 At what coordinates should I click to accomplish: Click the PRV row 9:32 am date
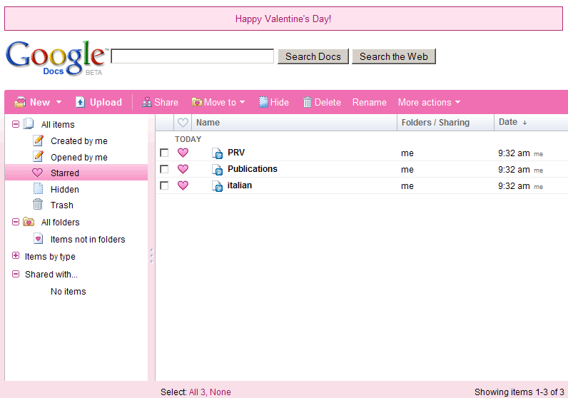pos(514,153)
